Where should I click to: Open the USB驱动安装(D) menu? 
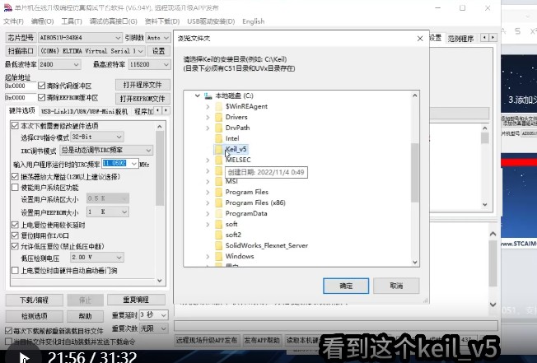211,21
